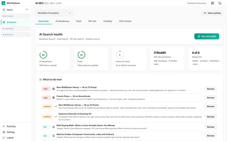Select the Visibility tab
This screenshot has width=227, height=141.
point(108,21)
